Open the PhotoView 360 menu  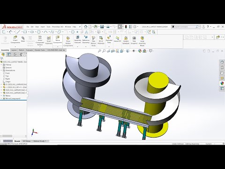pyautogui.click(x=58, y=27)
